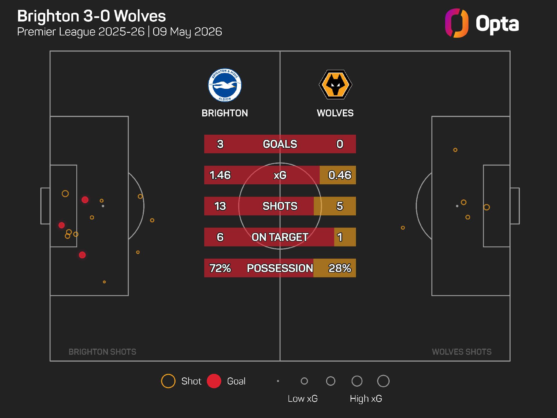Viewport: 557px width, 418px height.
Task: Click the largest High xG legend circle
Action: tap(383, 381)
